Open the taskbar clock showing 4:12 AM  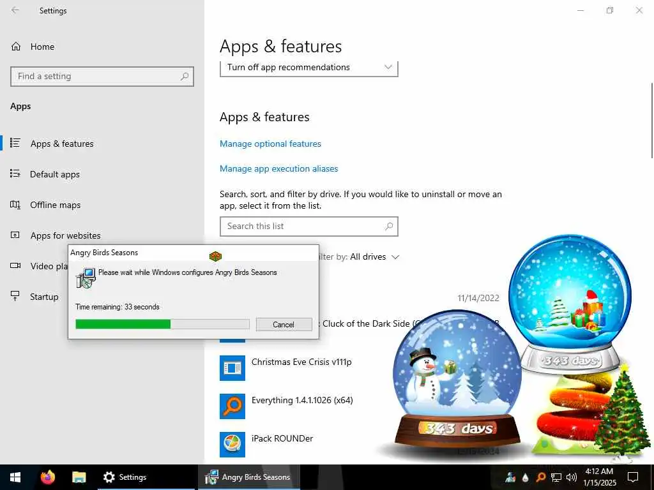[x=599, y=477]
